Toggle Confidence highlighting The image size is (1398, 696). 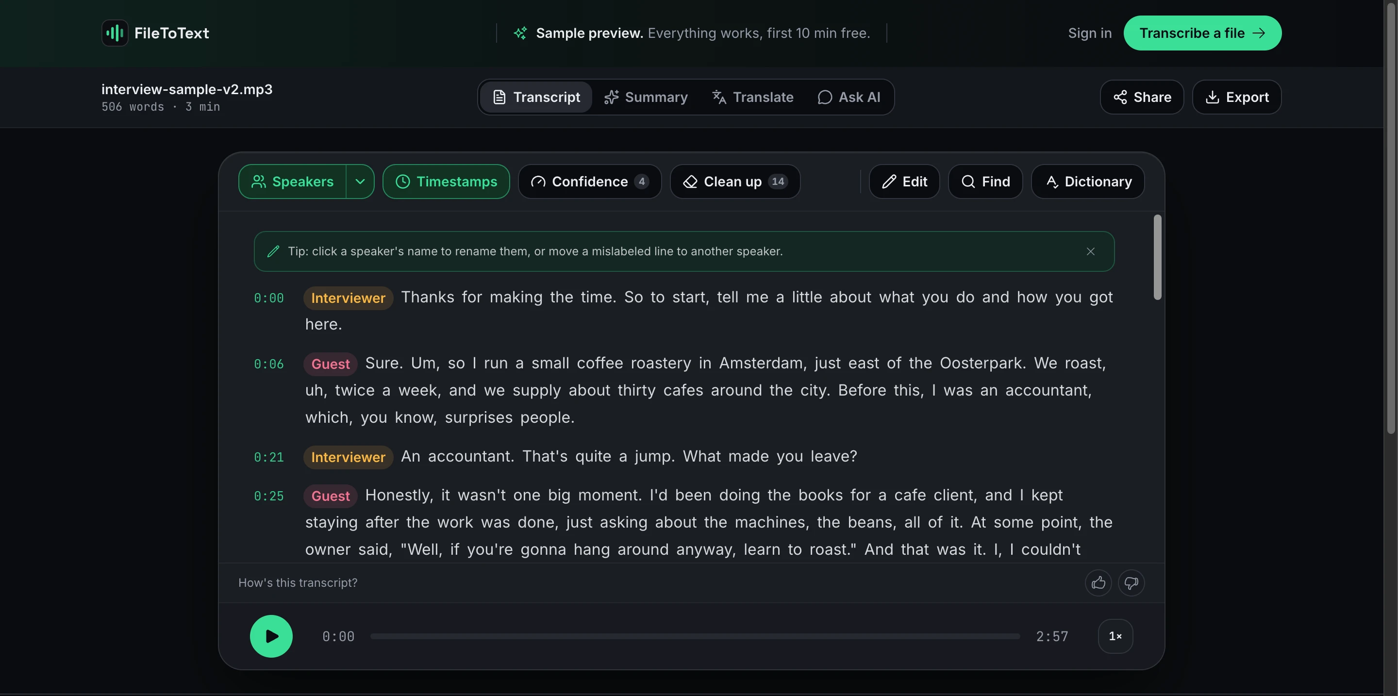coord(589,181)
